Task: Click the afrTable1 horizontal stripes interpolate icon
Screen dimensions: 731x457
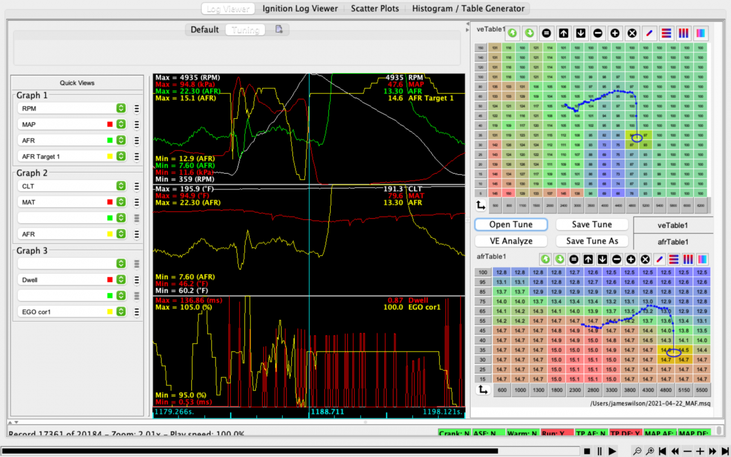Action: pyautogui.click(x=675, y=258)
